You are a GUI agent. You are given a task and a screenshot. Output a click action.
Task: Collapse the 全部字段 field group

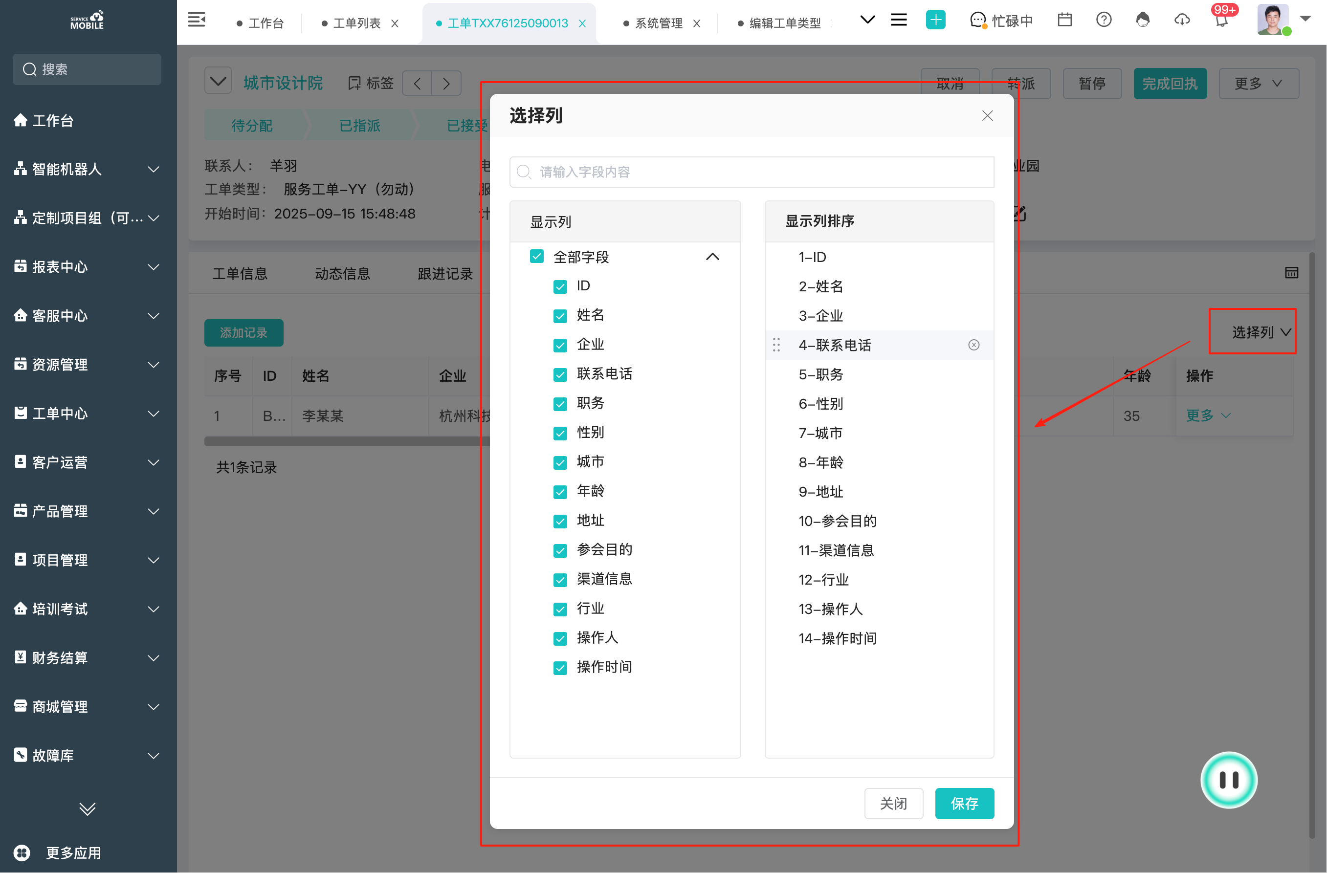click(712, 257)
